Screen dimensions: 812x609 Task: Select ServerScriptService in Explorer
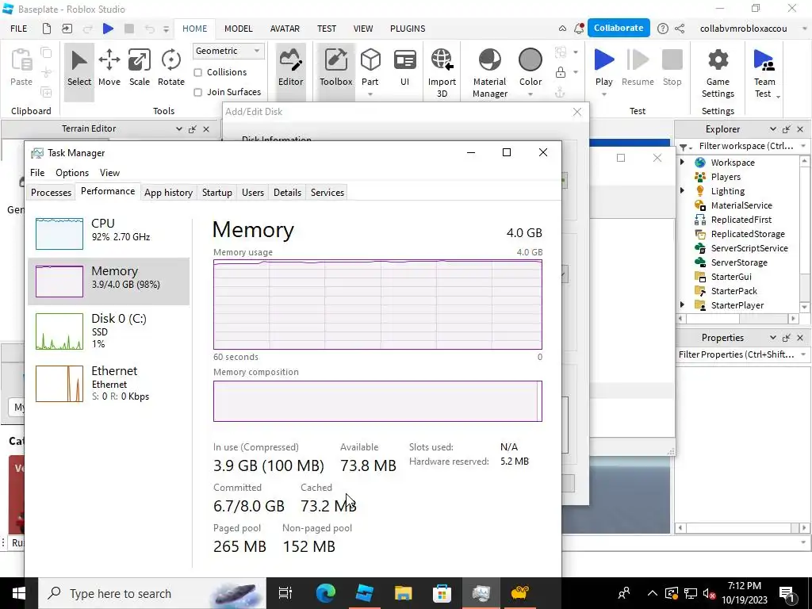click(x=749, y=248)
